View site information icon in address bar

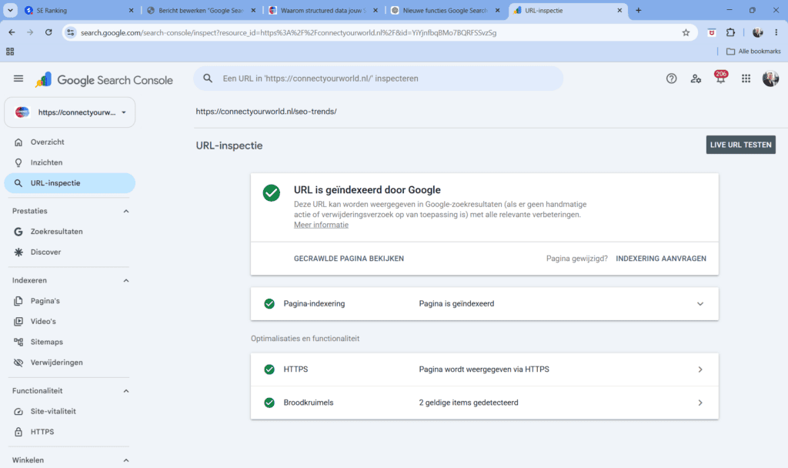pyautogui.click(x=70, y=32)
